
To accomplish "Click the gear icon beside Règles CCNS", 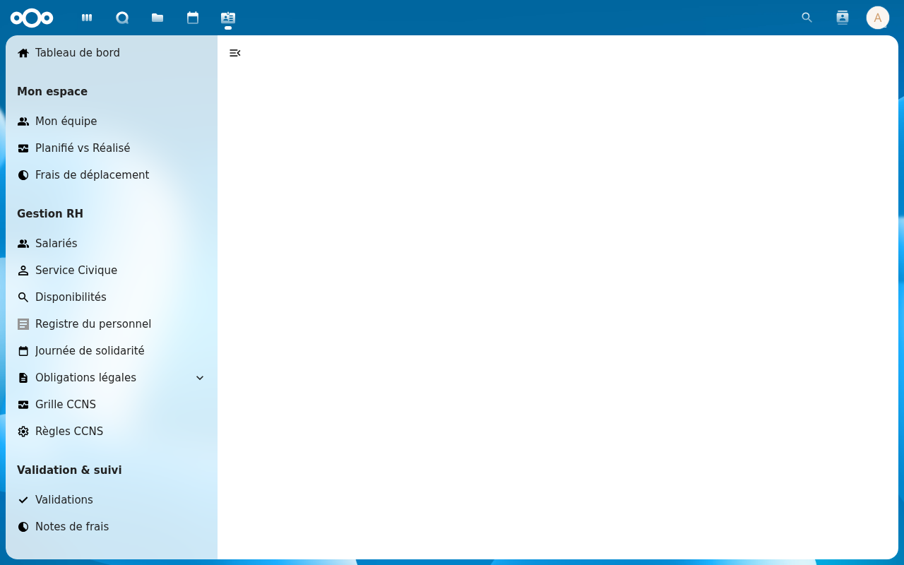I will point(23,432).
